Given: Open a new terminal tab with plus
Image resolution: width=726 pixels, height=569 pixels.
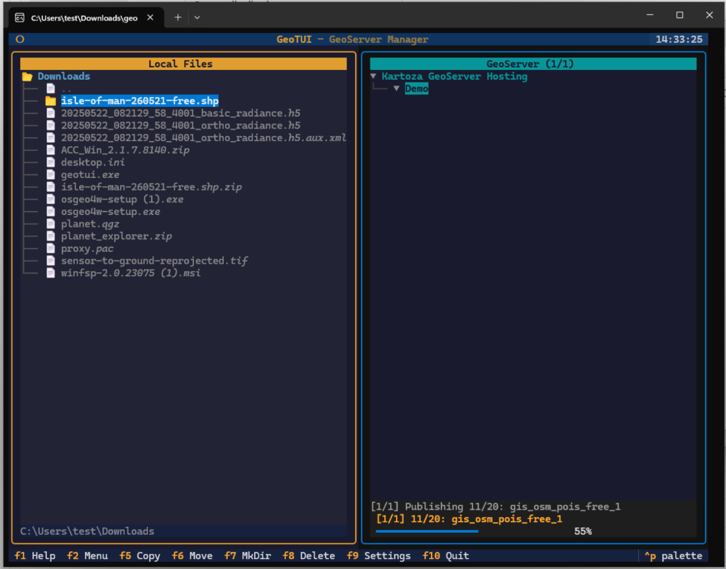Looking at the screenshot, I should pyautogui.click(x=178, y=18).
